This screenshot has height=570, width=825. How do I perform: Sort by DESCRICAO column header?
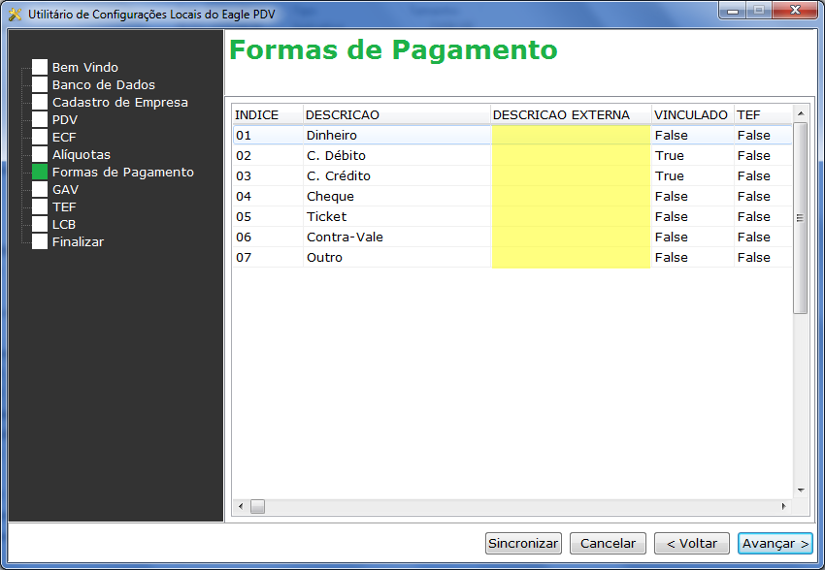(397, 114)
